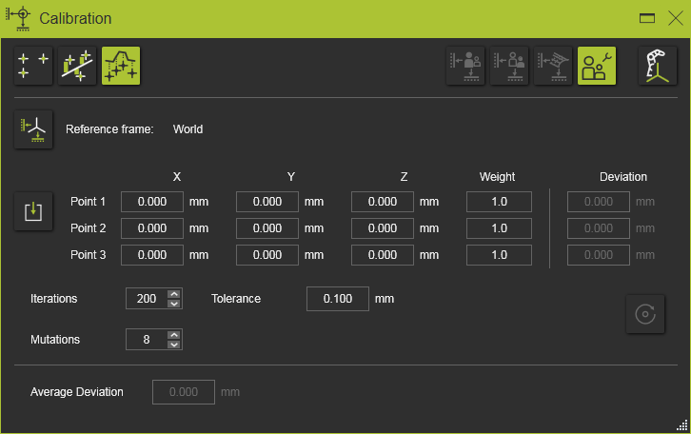This screenshot has height=434, width=691.
Task: Select the point-and-line calibration mode icon
Action: [x=77, y=66]
